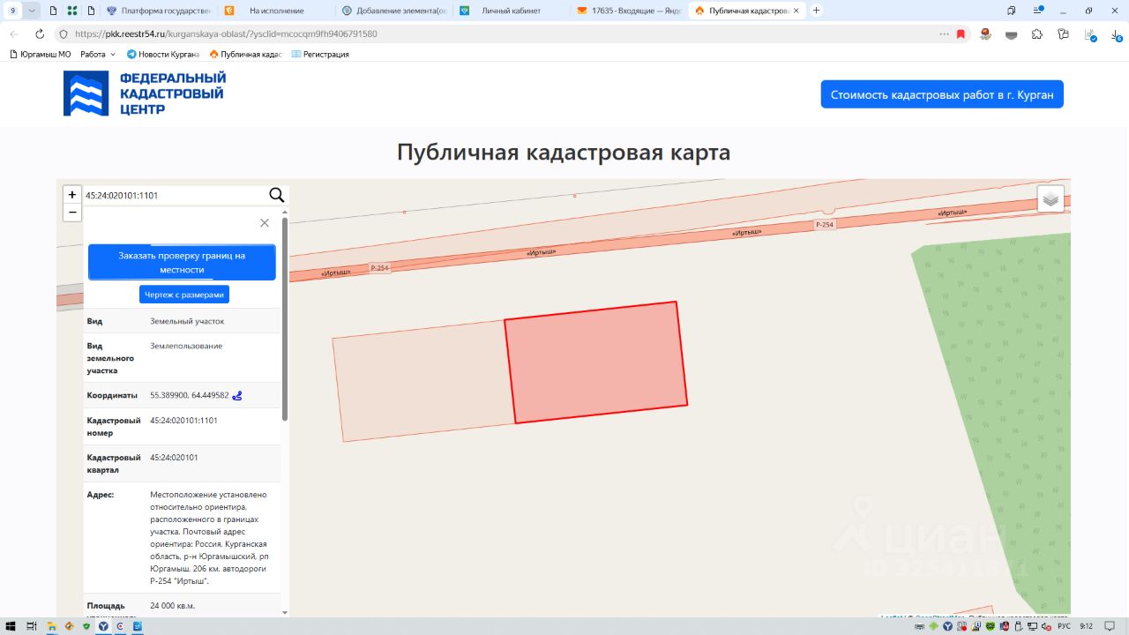Screen dimensions: 1129x635
Task: Expand the Работа bookmarks folder
Action: (98, 54)
